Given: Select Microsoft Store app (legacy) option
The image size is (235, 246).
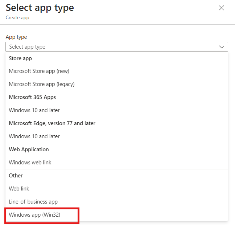Looking at the screenshot, I should pyautogui.click(x=42, y=84).
